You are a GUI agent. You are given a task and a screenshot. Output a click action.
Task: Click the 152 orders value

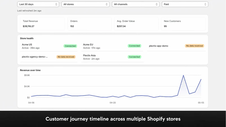72,26
